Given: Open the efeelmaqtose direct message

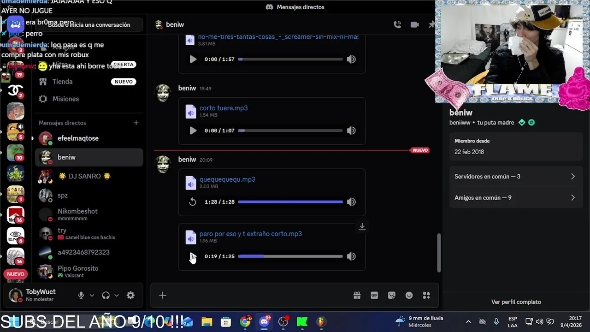Looking at the screenshot, I should (89, 138).
